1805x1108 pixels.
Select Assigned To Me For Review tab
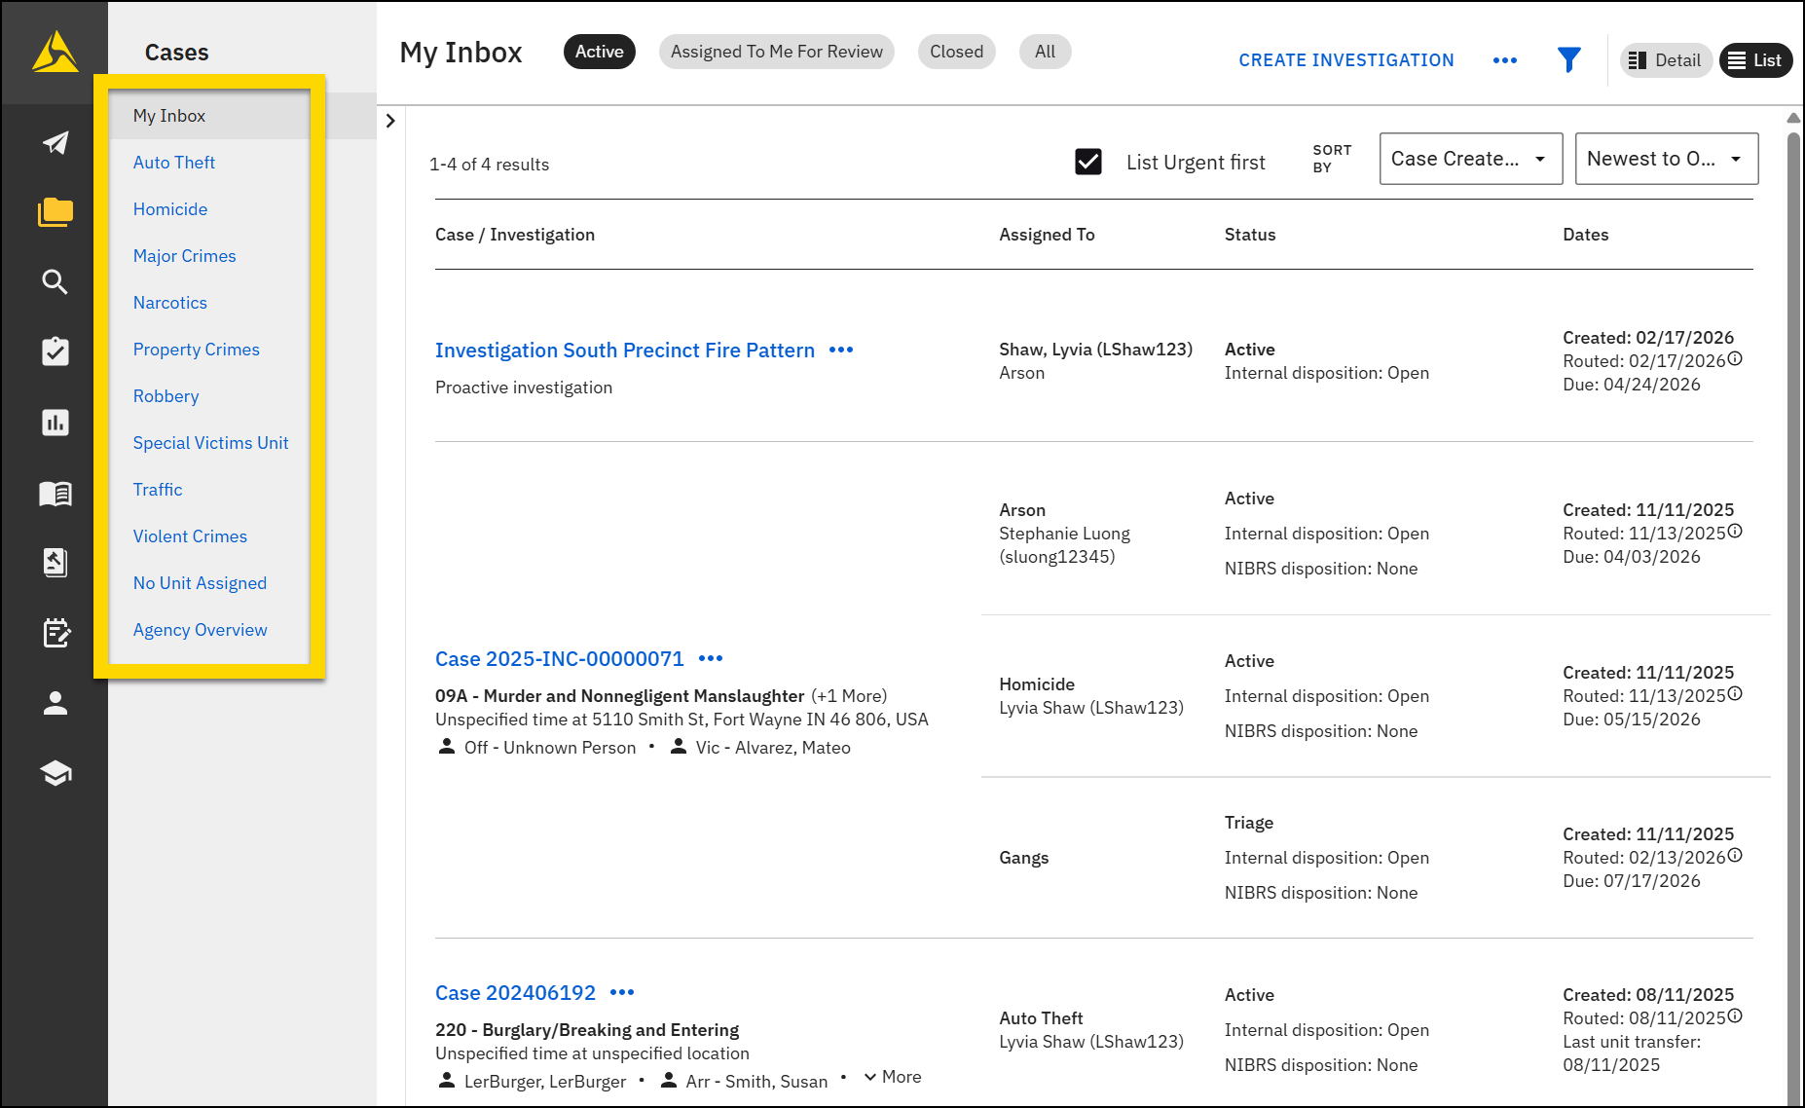776,52
